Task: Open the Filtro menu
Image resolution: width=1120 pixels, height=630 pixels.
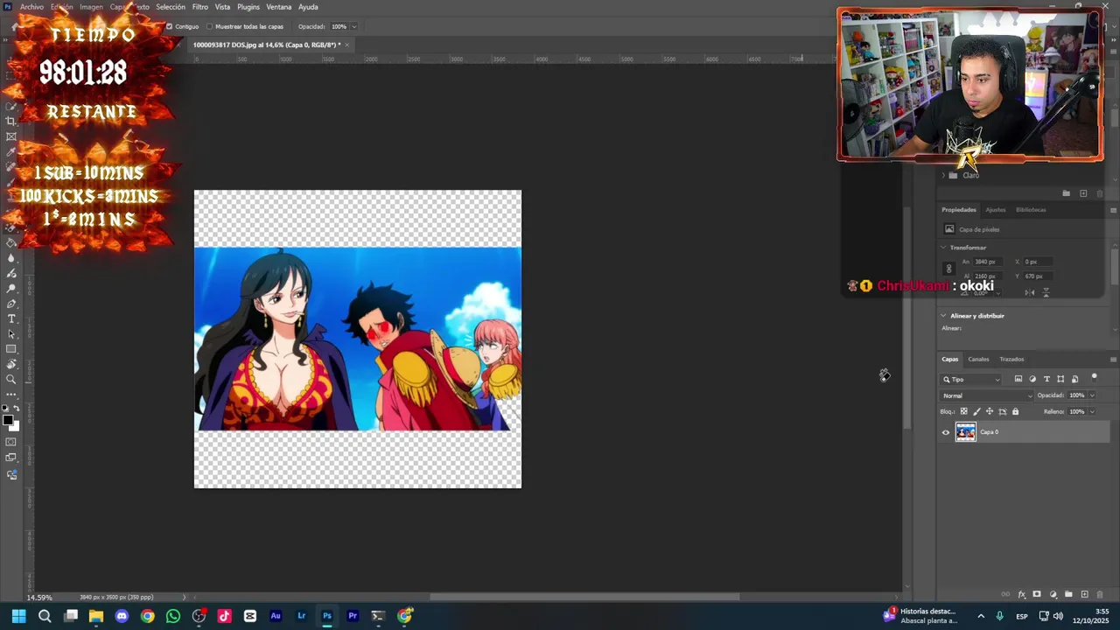Action: tap(200, 7)
